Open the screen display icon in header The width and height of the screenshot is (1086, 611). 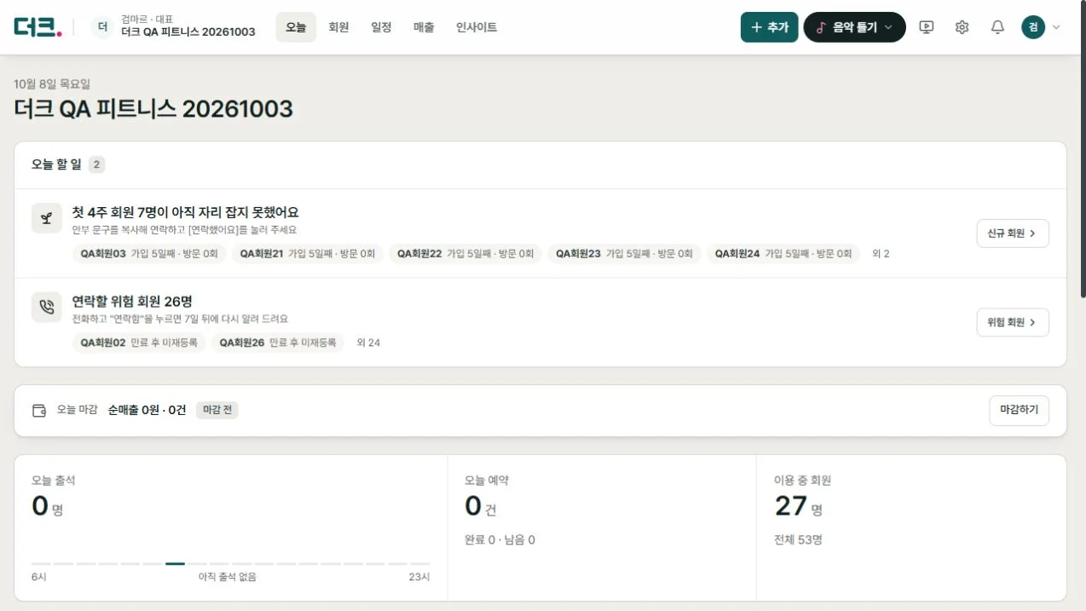927,27
